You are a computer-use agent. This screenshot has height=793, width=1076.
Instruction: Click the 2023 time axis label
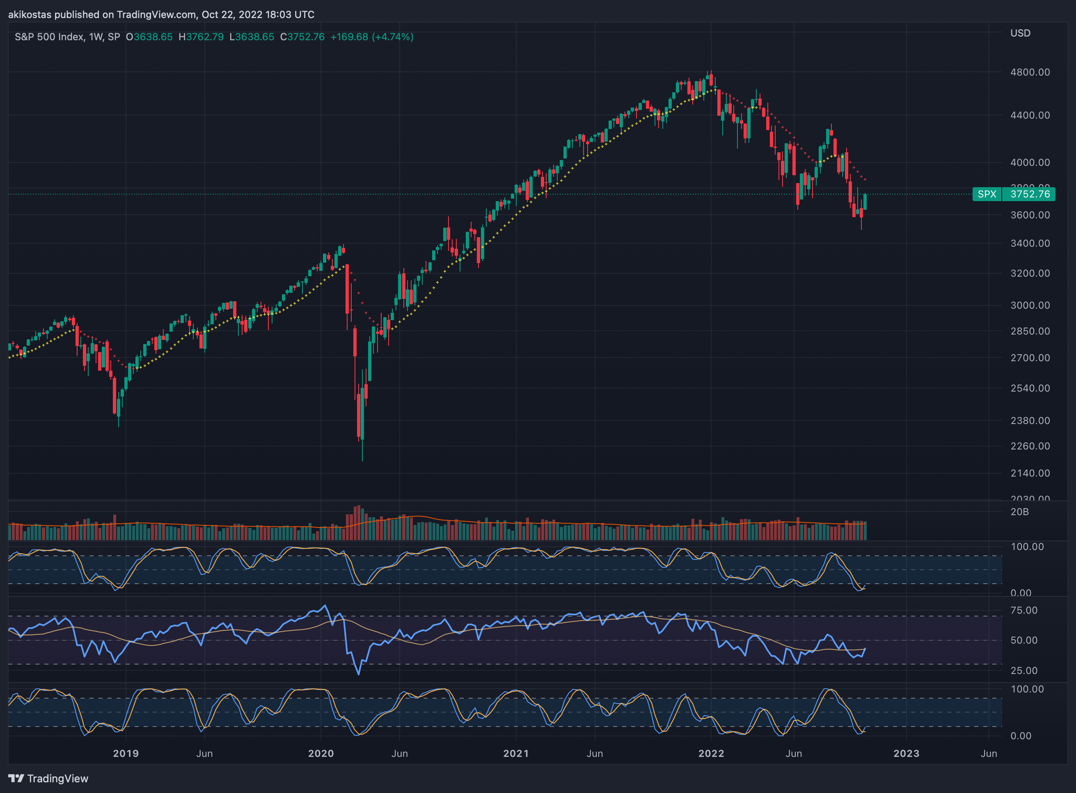pyautogui.click(x=906, y=753)
